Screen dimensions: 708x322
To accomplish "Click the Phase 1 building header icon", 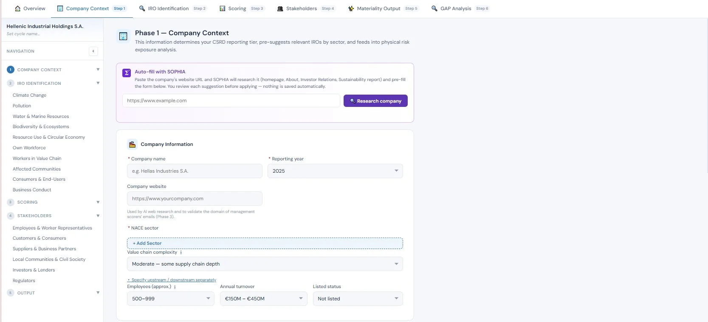I will pyautogui.click(x=123, y=36).
